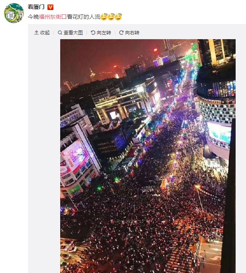Image resolution: width=246 pixels, height=273 pixels.
Task: Collapse image using the up-arrow icon
Action: click(x=36, y=32)
